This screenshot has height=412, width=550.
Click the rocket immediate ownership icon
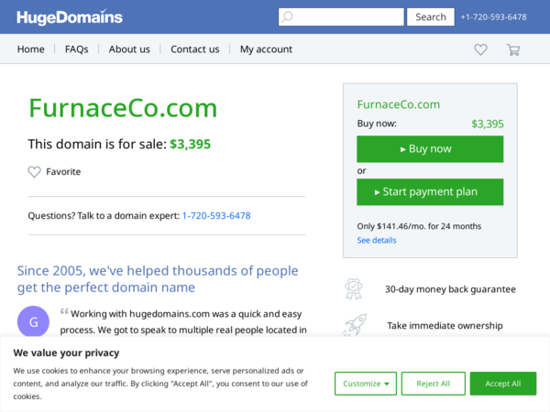[x=355, y=325]
